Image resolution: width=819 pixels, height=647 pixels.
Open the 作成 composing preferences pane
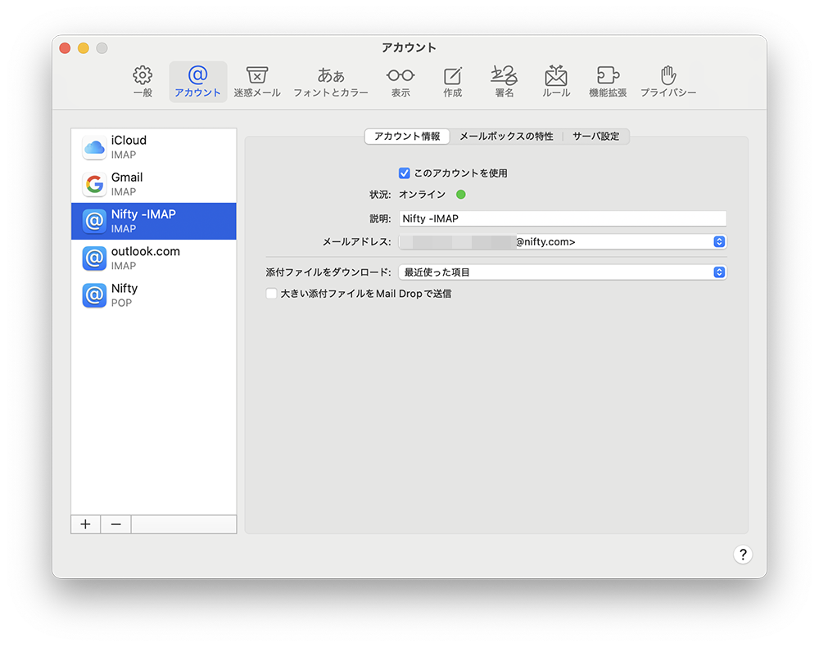pyautogui.click(x=453, y=82)
